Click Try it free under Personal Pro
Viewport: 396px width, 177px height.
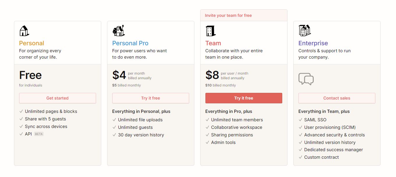pos(151,98)
